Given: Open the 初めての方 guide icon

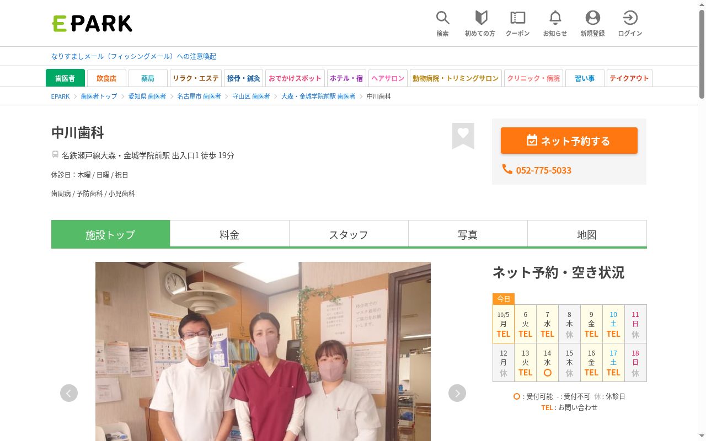Looking at the screenshot, I should (x=480, y=24).
